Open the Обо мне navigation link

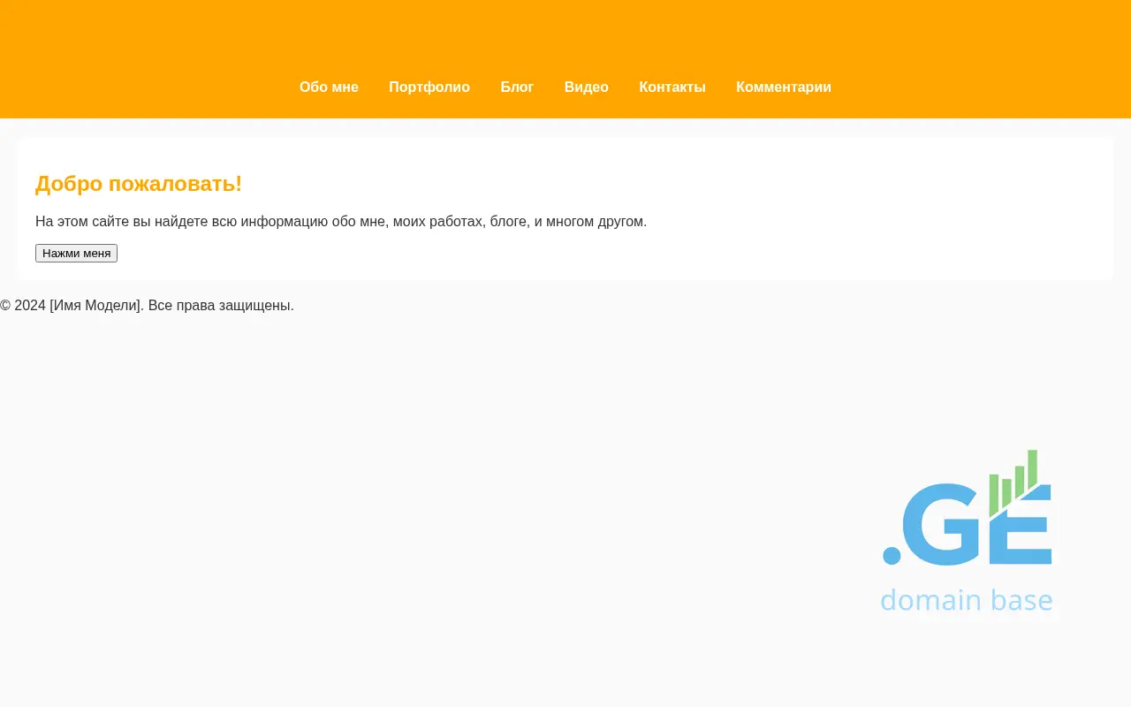(329, 87)
